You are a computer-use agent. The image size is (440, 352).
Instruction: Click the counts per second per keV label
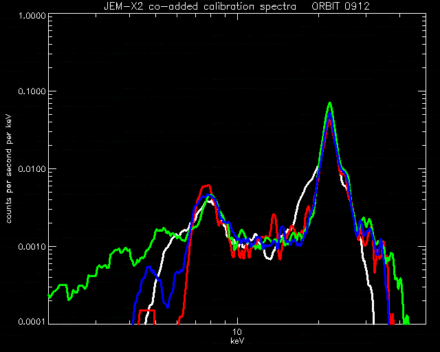(9, 168)
